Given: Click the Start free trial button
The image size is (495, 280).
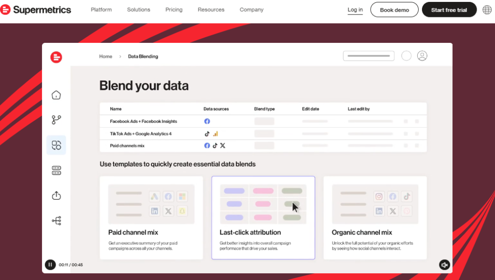Looking at the screenshot, I should point(449,10).
